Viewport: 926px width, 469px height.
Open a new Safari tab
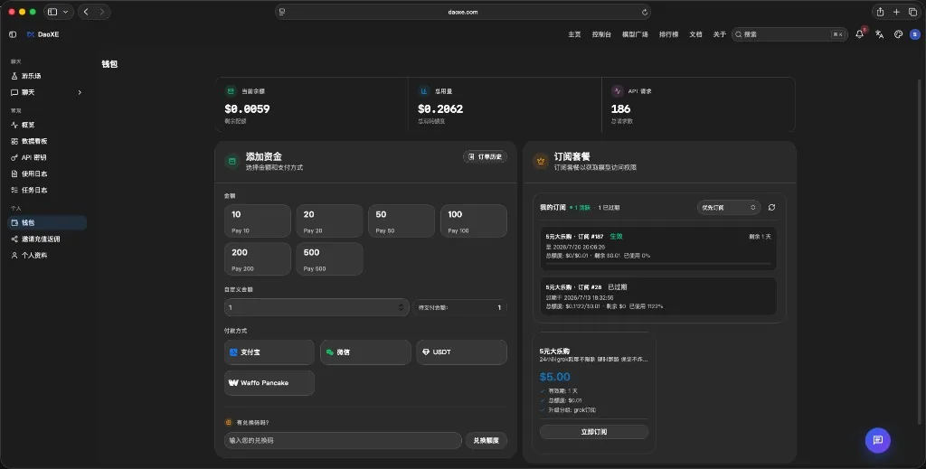pos(896,12)
